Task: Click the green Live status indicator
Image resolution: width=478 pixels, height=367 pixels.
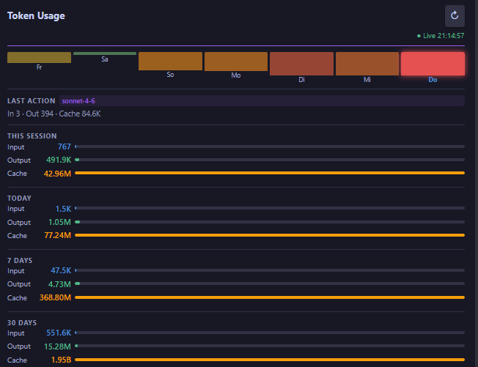Action: point(441,36)
